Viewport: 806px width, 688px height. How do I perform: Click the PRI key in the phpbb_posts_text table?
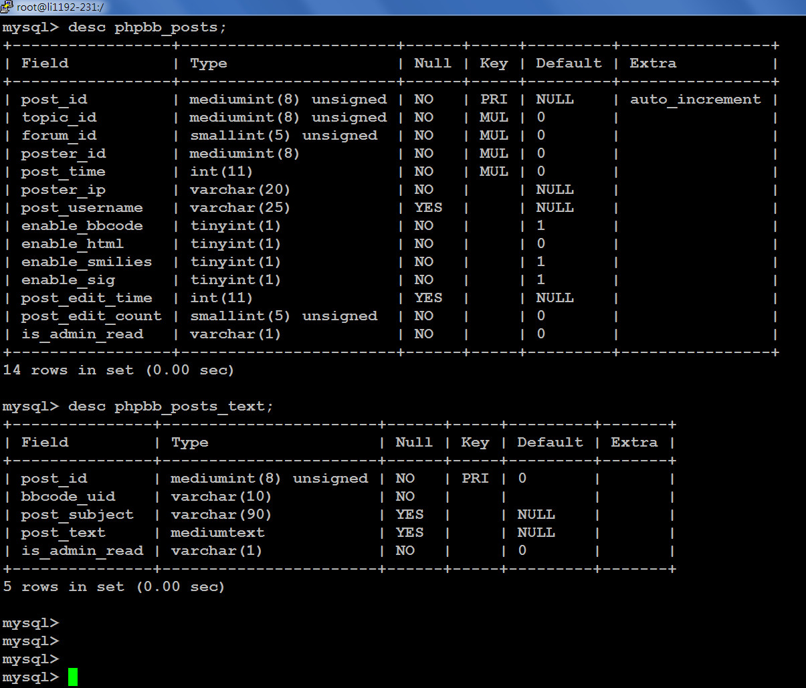point(475,479)
